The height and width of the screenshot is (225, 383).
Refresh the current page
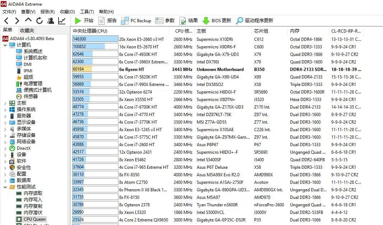39,21
